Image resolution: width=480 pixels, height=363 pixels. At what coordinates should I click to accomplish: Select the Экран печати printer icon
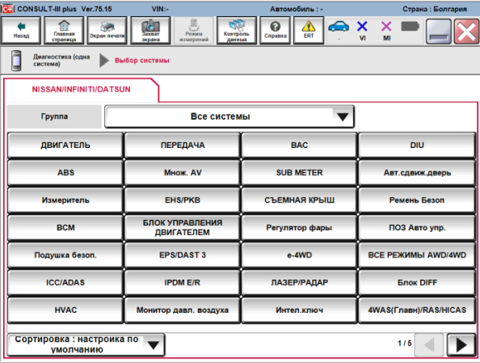click(107, 31)
